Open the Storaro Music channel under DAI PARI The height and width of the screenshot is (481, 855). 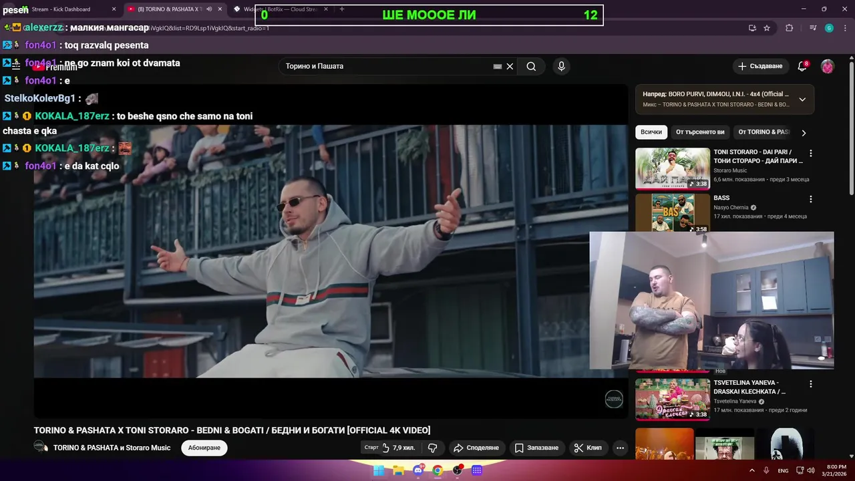coord(730,170)
